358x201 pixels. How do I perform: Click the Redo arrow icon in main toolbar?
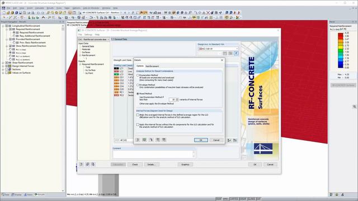43,13
